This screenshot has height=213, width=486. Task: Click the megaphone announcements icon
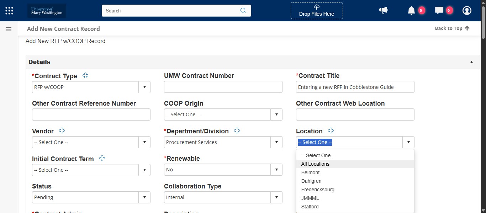[x=384, y=11]
